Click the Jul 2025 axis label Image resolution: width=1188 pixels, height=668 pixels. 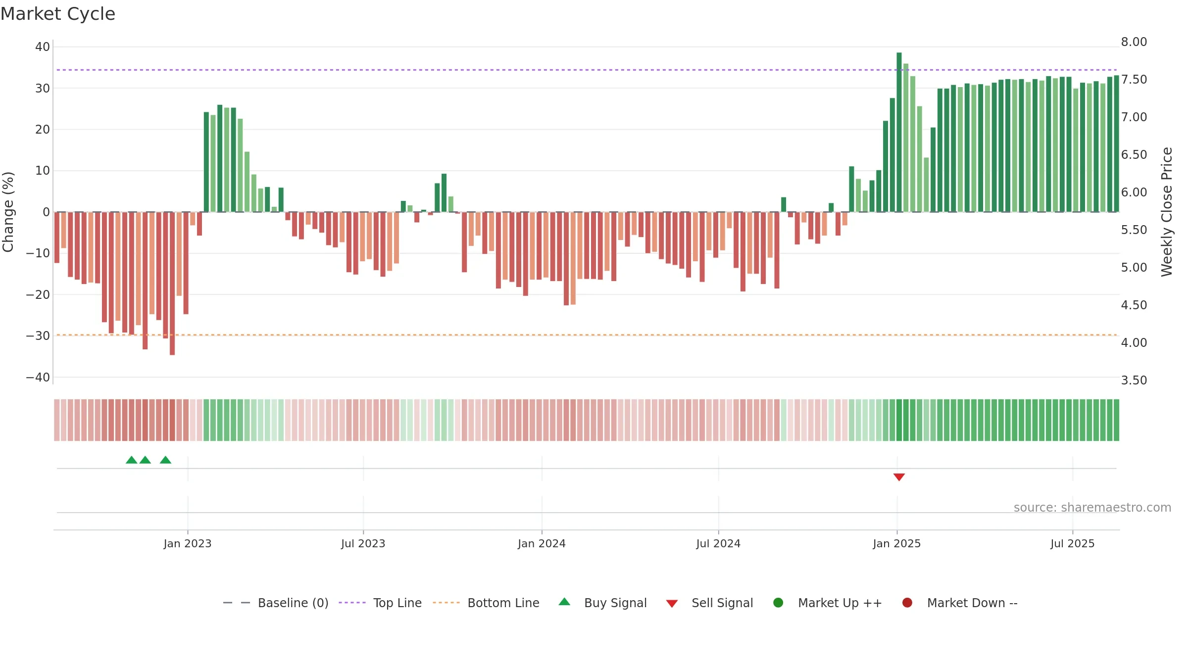1073,543
